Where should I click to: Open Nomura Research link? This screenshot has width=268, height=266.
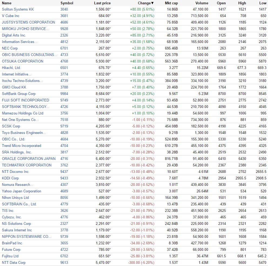coord(17,185)
